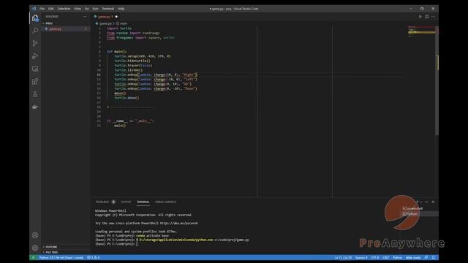Open Ln 11 Col go-to-line status item

(343, 258)
